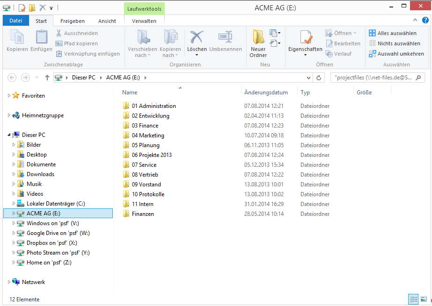Click the forward navigation arrow
Screen dimensions: 432x306
tap(25, 78)
